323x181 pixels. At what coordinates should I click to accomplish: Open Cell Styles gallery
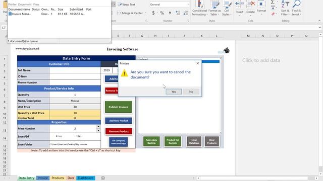227,8
